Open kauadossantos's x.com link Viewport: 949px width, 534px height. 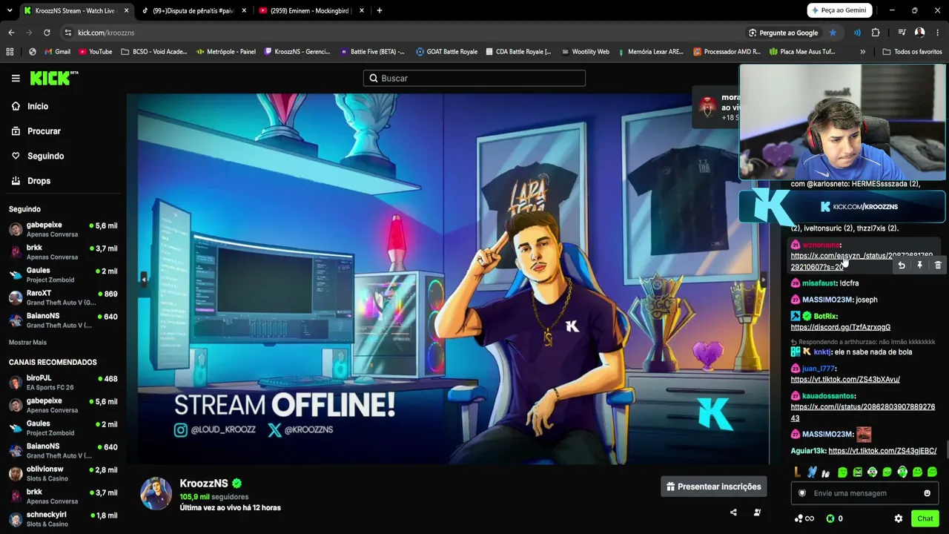pos(863,412)
